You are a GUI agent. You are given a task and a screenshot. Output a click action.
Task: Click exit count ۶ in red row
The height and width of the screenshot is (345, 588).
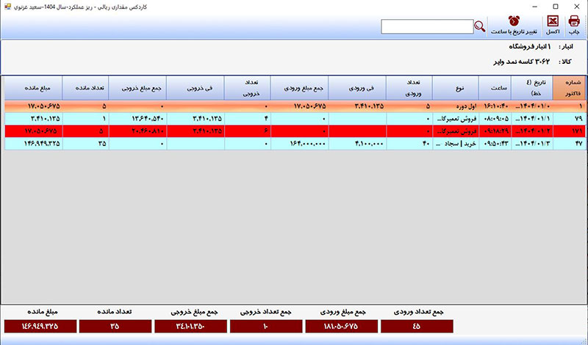click(248, 131)
